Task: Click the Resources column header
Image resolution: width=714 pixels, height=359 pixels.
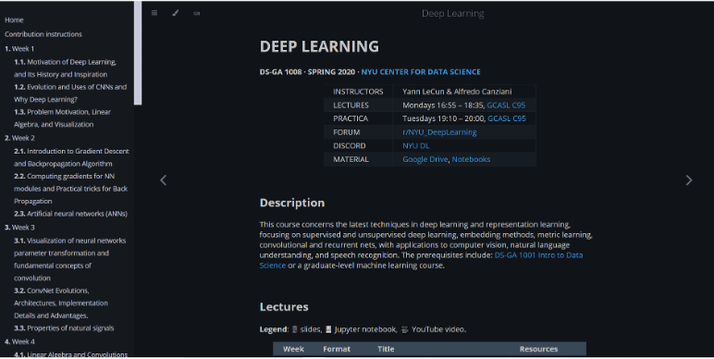Action: [538, 349]
